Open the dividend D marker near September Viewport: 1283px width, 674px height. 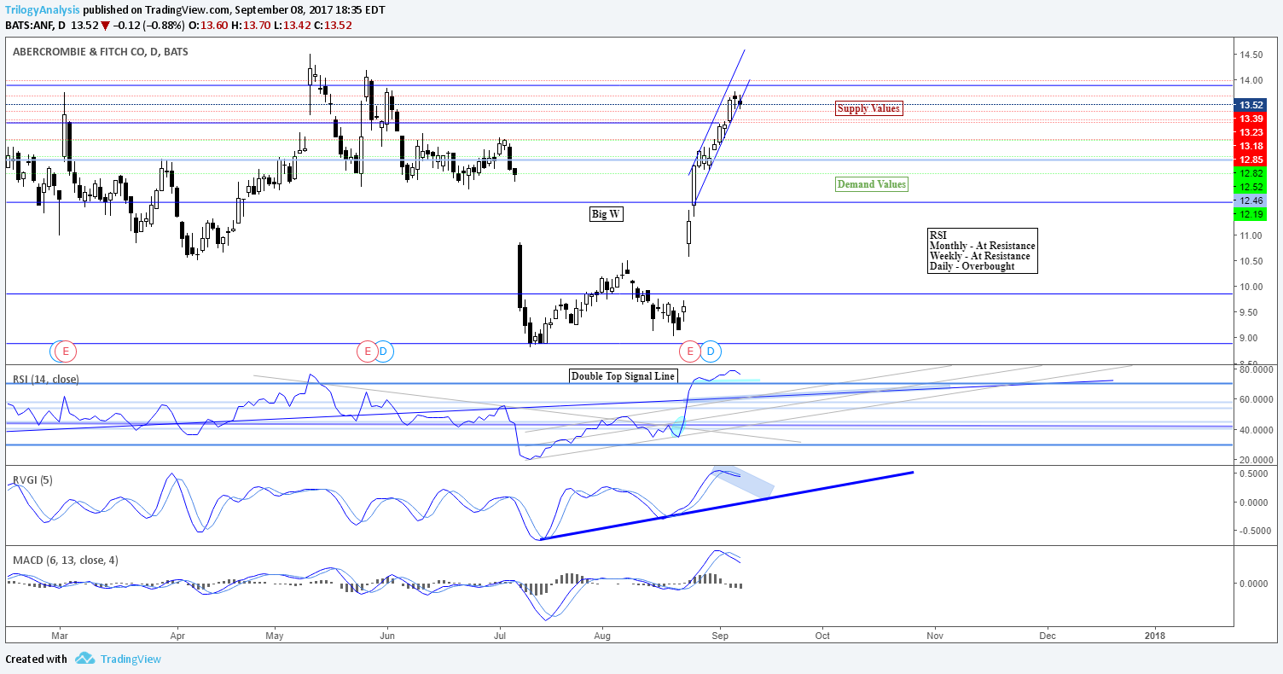pyautogui.click(x=711, y=351)
